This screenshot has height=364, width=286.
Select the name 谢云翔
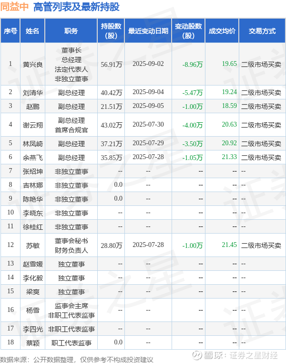tap(33, 125)
